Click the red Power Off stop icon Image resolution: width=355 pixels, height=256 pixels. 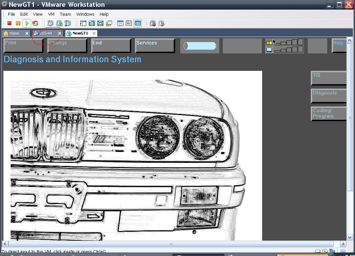click(9, 23)
